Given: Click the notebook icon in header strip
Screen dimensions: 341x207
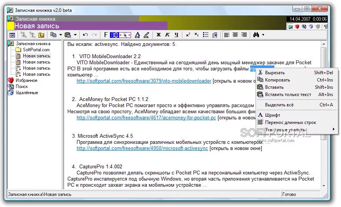Looking at the screenshot, I should [290, 27].
